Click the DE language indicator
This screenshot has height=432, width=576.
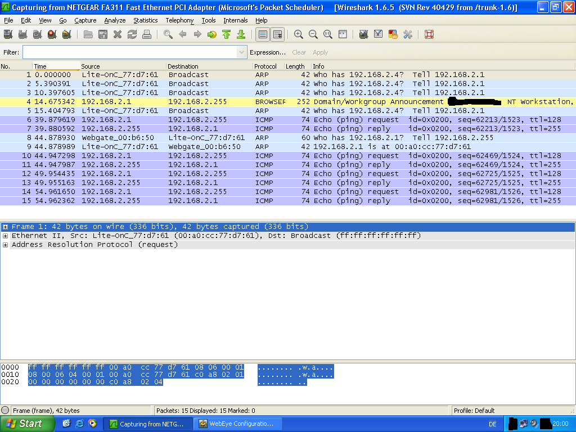[493, 424]
